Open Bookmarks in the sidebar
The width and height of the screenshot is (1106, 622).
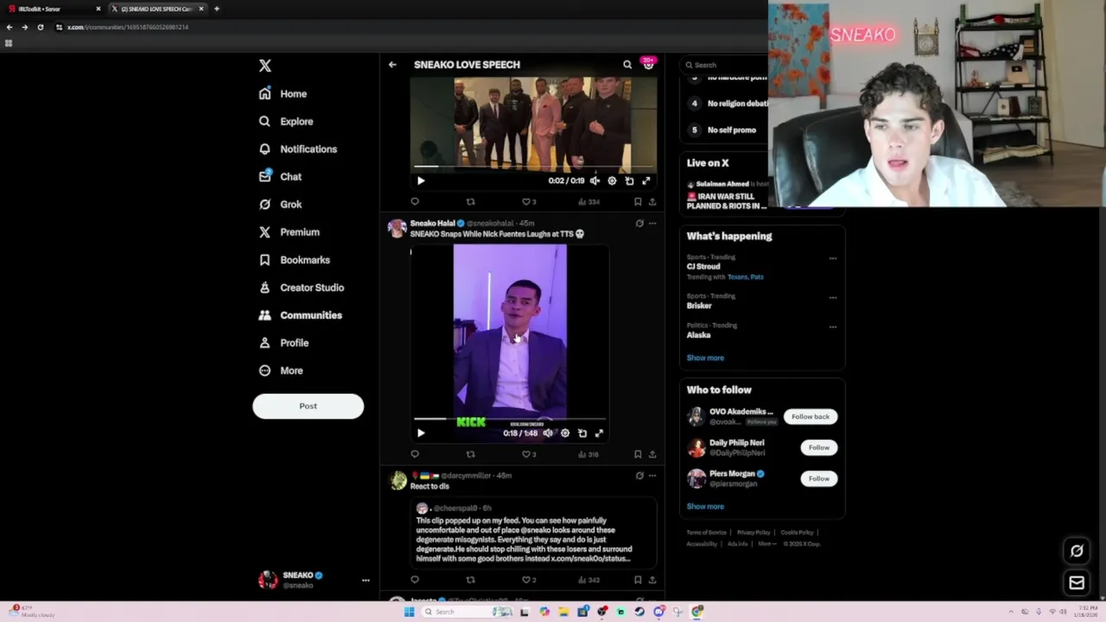tap(295, 259)
